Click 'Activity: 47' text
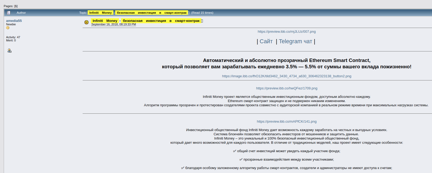Viewport: 432px width, 173px height. point(13,37)
